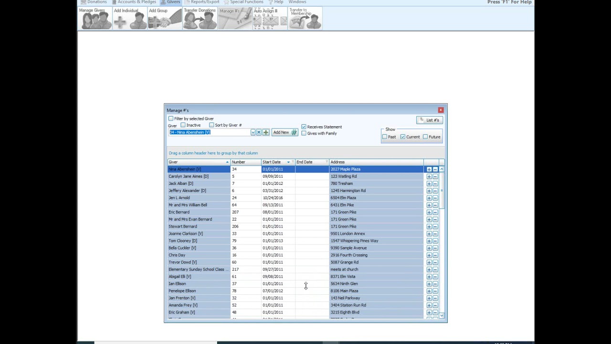This screenshot has height=344, width=611.
Task: Select the Add Individual icon
Action: coord(130,18)
